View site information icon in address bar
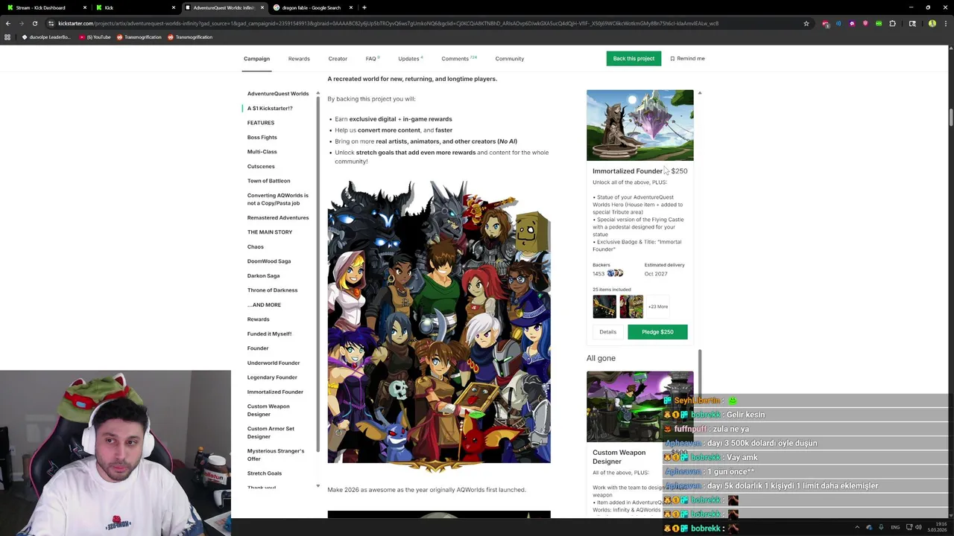 (50, 23)
